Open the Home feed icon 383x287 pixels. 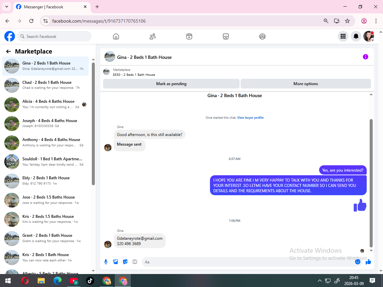116,36
